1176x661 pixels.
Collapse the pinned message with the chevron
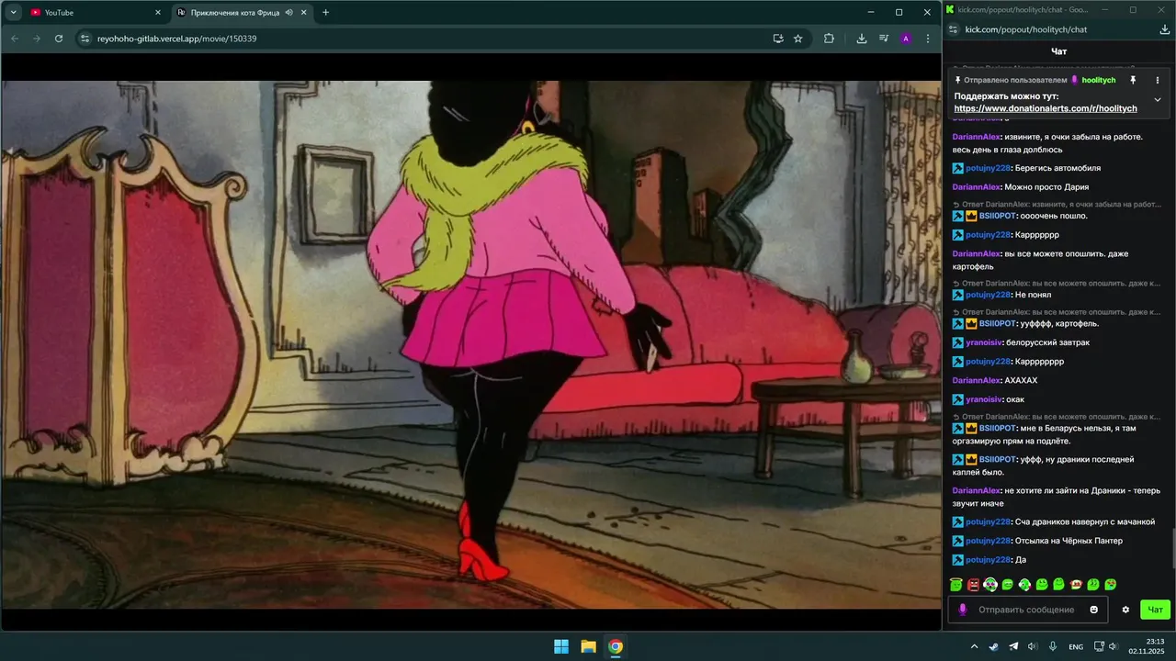pos(1158,99)
